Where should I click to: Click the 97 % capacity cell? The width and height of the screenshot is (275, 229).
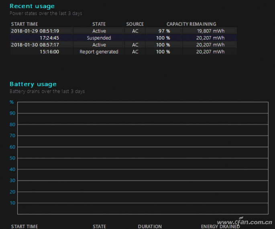164,31
